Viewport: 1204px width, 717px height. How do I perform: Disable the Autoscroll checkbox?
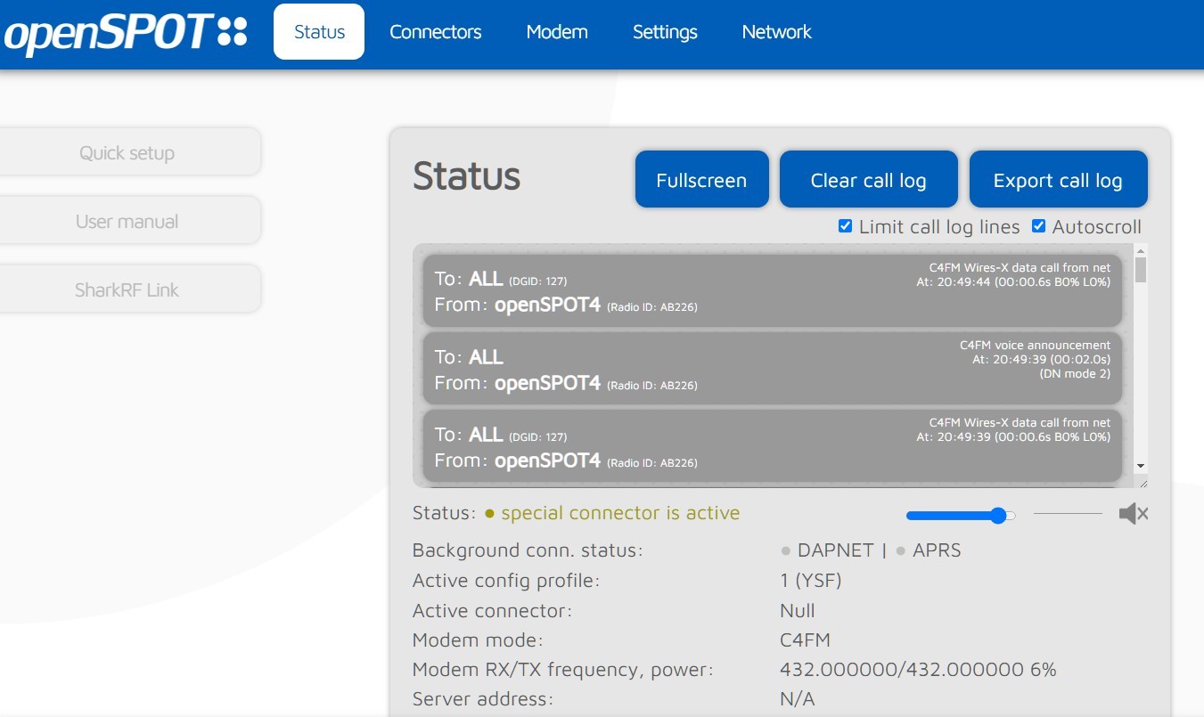(1038, 226)
